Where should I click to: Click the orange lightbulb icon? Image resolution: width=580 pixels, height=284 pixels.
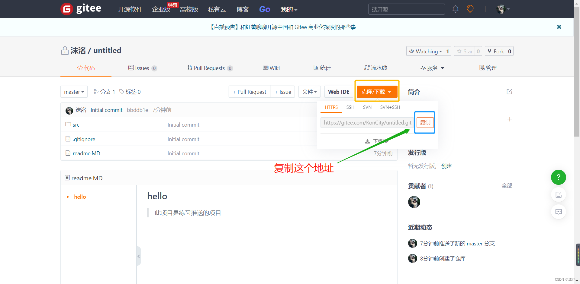tap(470, 9)
